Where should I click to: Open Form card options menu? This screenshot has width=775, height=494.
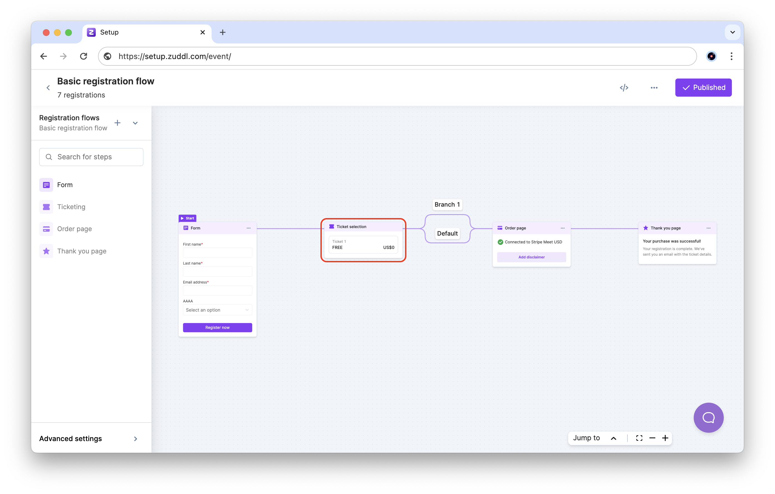click(x=249, y=228)
